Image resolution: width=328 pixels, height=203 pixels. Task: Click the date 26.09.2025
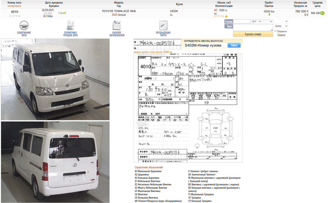tap(48, 10)
